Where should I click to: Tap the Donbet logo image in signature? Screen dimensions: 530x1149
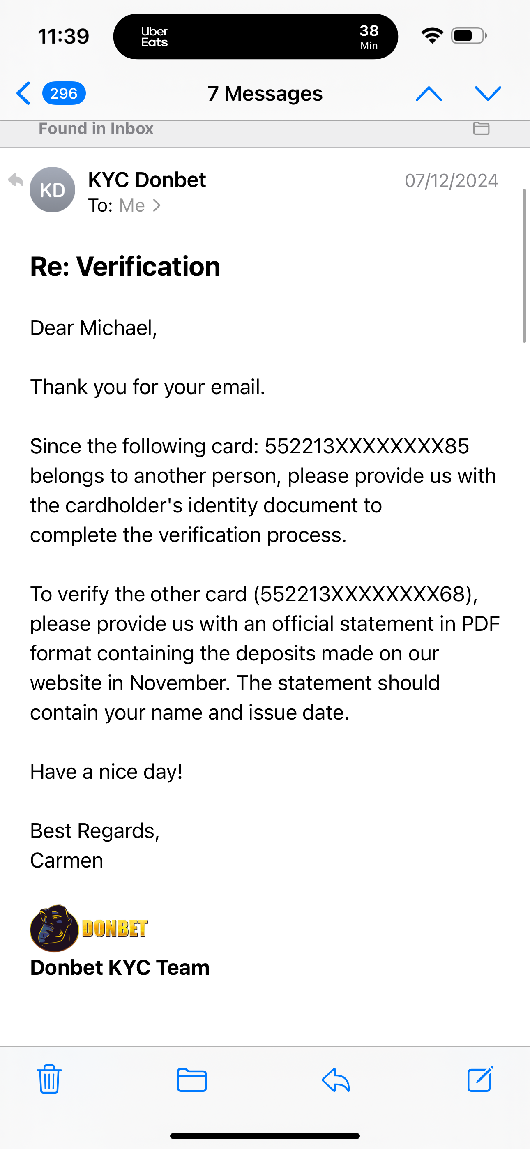[x=89, y=929]
